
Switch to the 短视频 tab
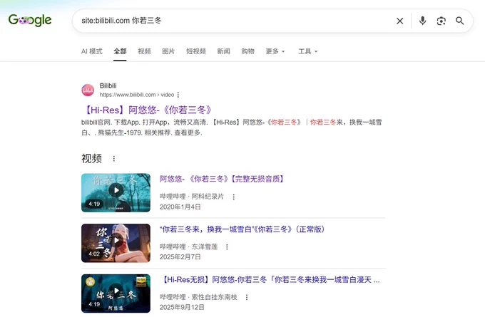click(x=196, y=51)
